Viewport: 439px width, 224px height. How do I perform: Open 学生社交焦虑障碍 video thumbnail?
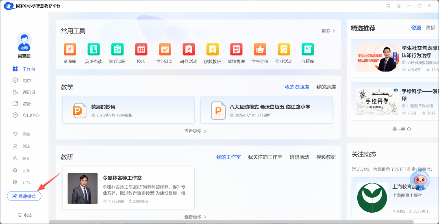pos(377,58)
